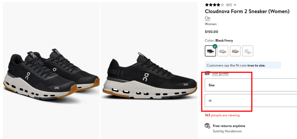Click the star rating icons
Viewport: 297px width, 139px height.
pyautogui.click(x=214, y=5)
